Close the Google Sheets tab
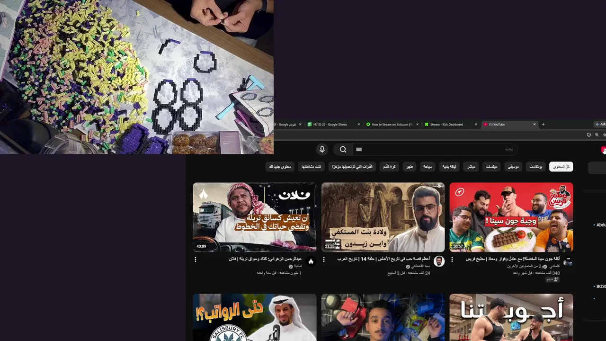 tap(358, 125)
